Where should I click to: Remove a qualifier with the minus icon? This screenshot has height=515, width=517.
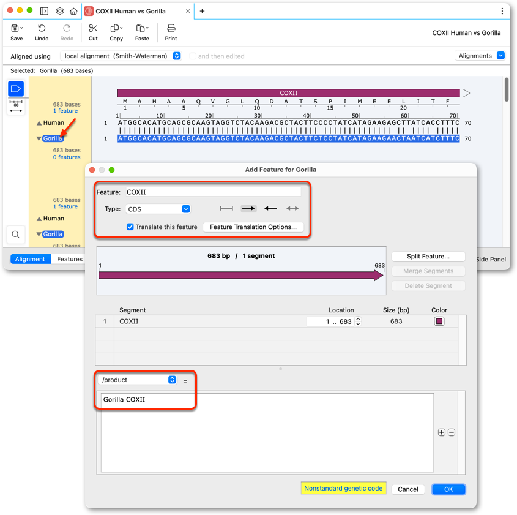[452, 432]
